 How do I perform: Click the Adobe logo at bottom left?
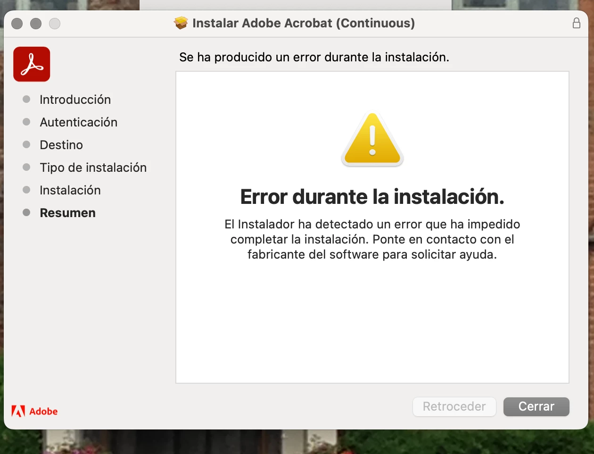point(34,411)
